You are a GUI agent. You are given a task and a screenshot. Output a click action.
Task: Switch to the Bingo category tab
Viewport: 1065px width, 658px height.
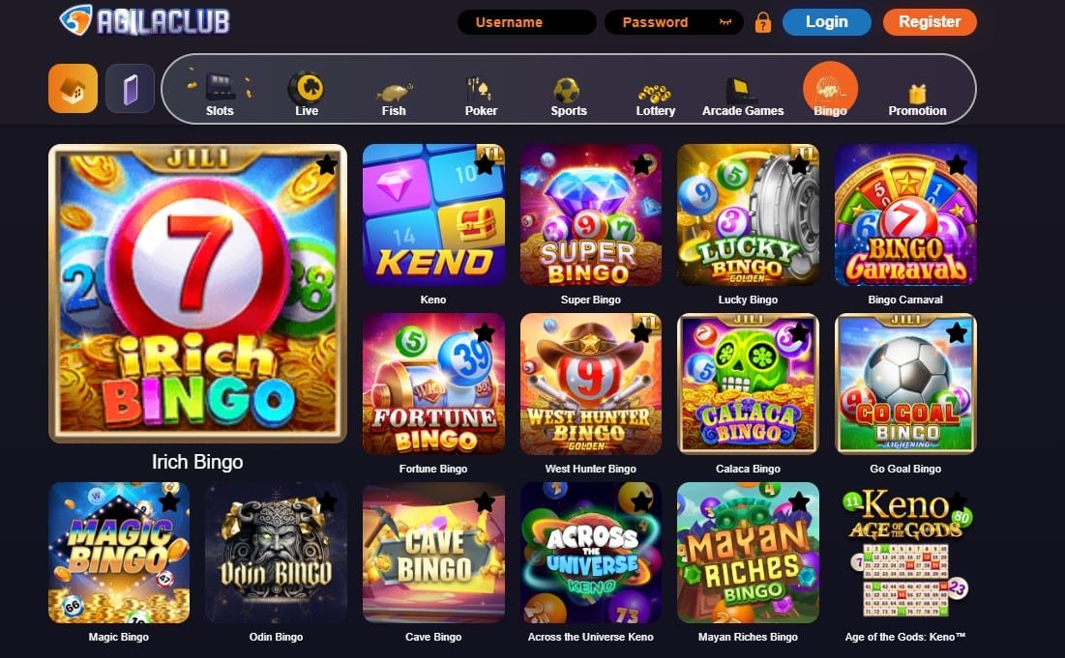(830, 90)
